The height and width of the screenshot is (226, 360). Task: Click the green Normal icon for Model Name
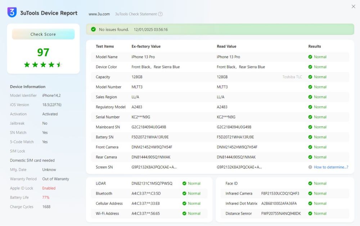click(310, 57)
